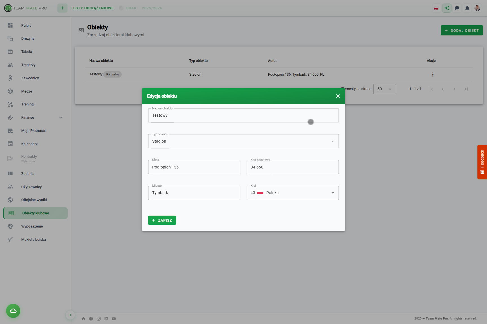The image size is (487, 324).
Task: Expand the Typ obiektu dropdown
Action: tap(333, 141)
